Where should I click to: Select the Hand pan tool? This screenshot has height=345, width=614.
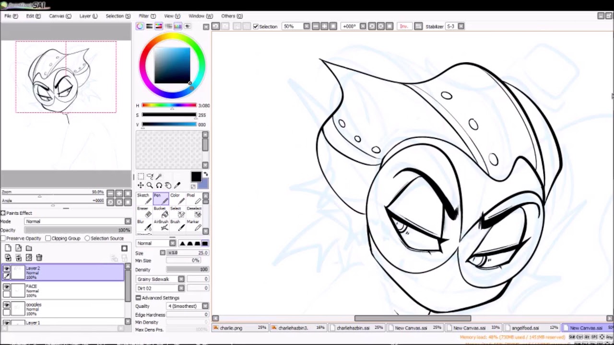coord(168,185)
